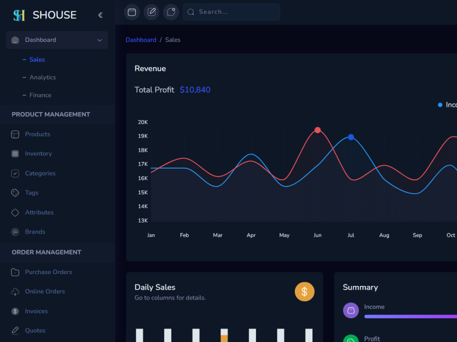The height and width of the screenshot is (342, 457).
Task: Click the SHOUSE logo icon
Action: (19, 15)
